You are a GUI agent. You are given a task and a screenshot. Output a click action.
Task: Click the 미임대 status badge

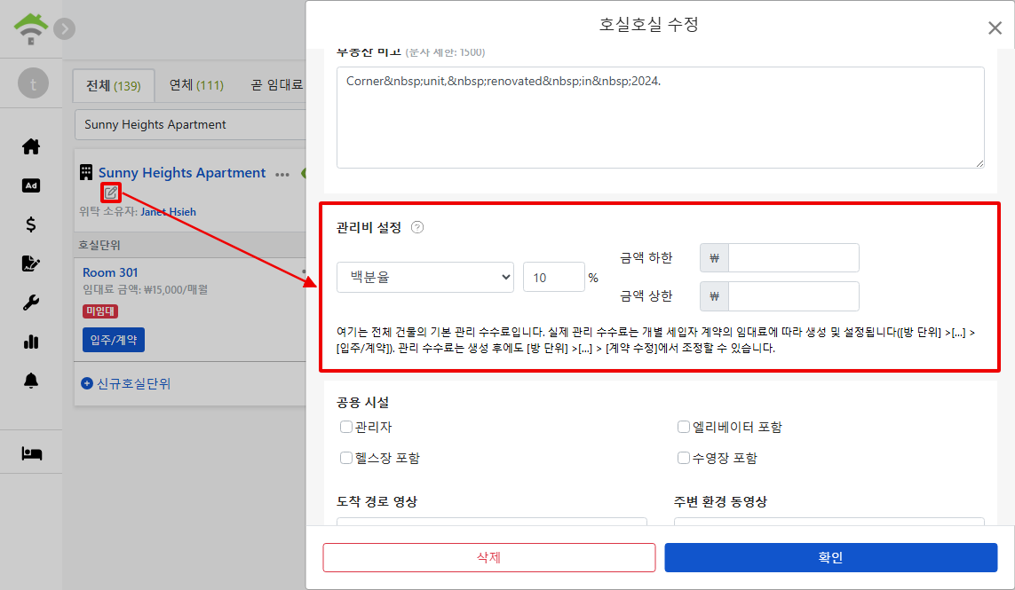point(100,311)
